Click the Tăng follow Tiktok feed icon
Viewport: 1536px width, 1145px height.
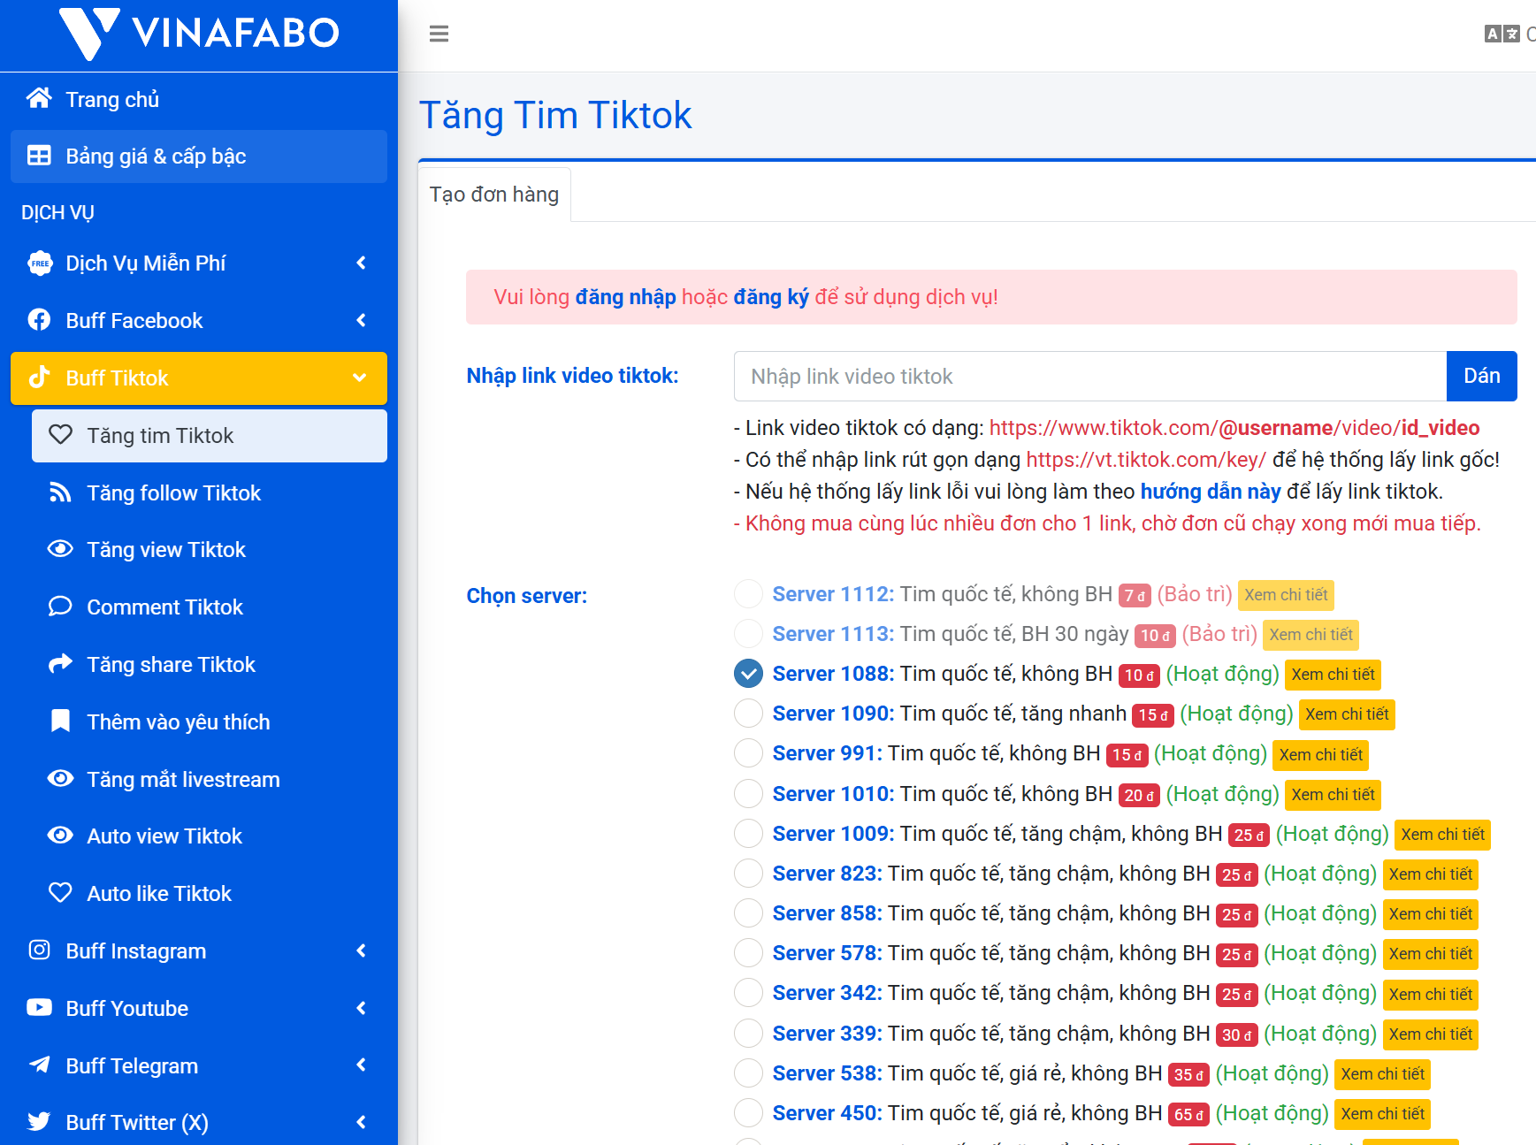point(60,492)
